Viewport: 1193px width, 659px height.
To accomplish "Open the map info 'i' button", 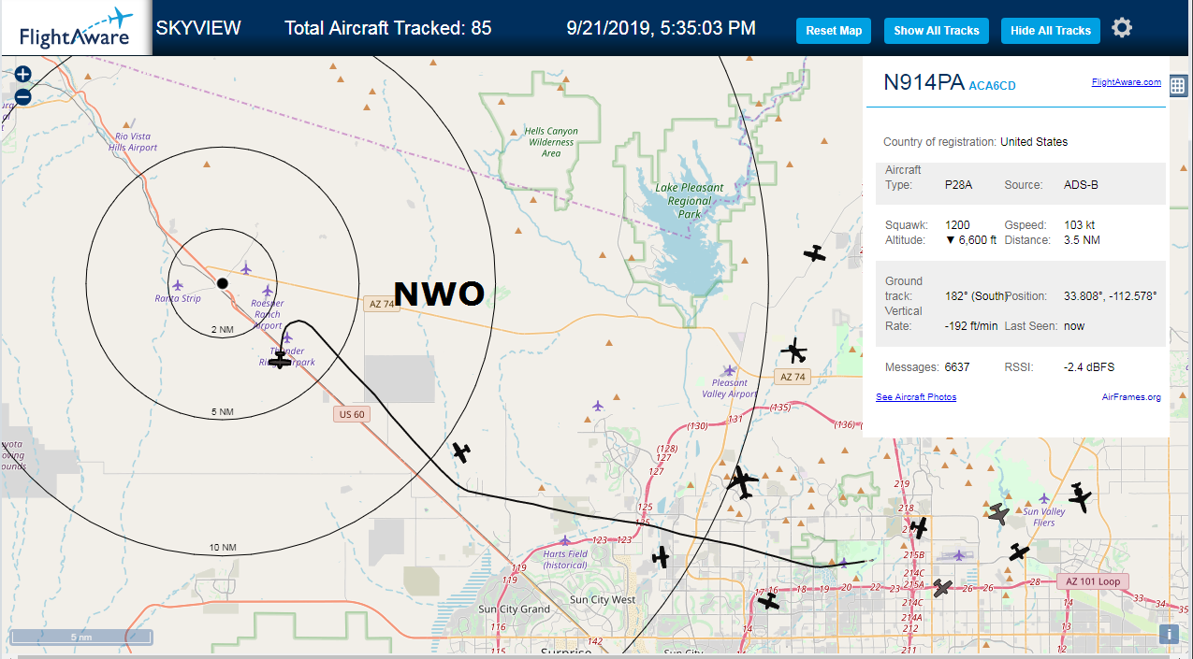I will [1168, 635].
